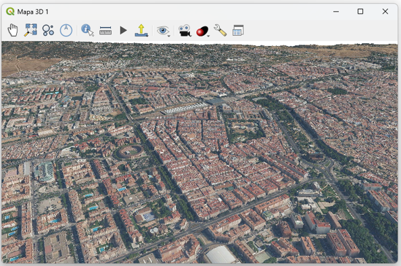The height and width of the screenshot is (266, 401).
Task: Expand the red sphere dropdown arrow
Action: coord(208,36)
